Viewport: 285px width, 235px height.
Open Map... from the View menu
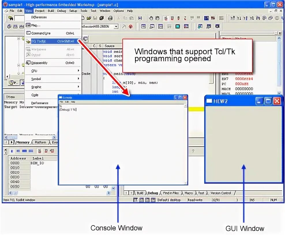(53, 25)
